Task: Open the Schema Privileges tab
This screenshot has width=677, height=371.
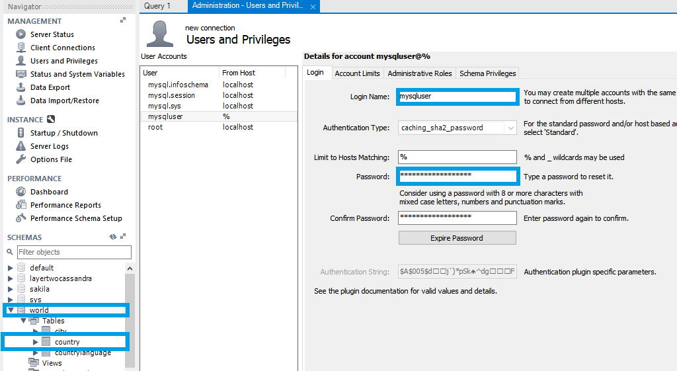Action: coord(487,73)
